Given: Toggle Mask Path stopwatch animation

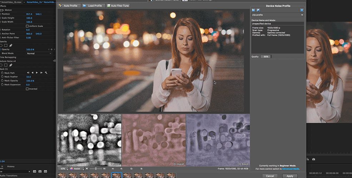Looking at the screenshot, I should (2, 73).
